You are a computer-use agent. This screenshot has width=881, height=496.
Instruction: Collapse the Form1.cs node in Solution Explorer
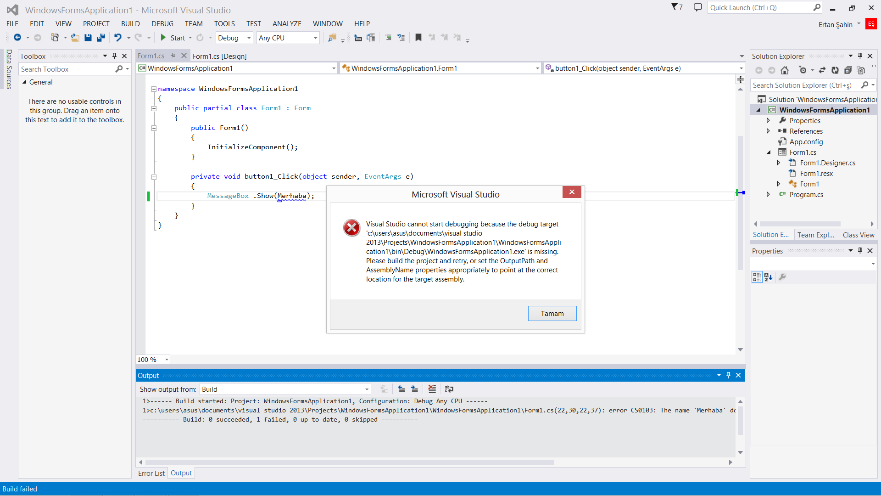(x=769, y=152)
